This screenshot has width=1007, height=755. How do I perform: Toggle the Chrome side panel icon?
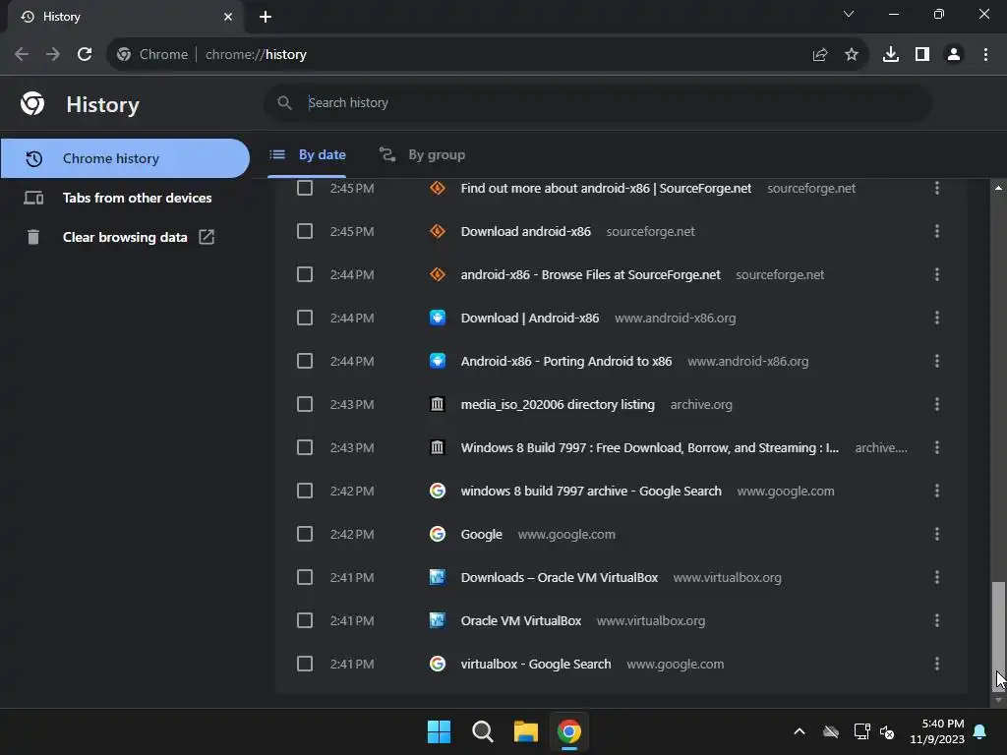tap(922, 55)
